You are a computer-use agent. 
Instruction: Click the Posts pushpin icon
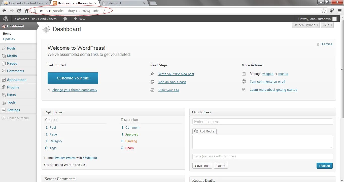tap(4, 48)
